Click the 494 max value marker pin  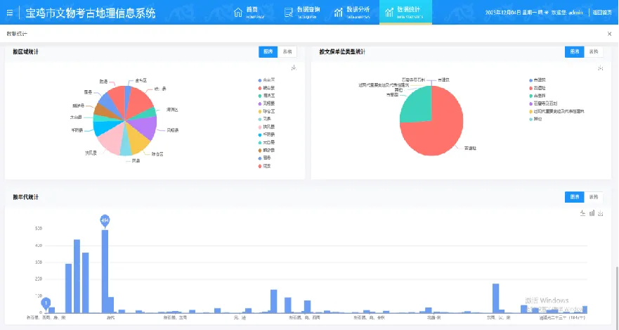pos(105,220)
